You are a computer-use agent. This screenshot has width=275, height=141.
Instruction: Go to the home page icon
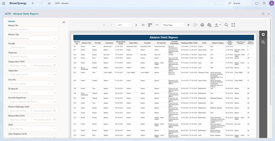tap(49, 3)
